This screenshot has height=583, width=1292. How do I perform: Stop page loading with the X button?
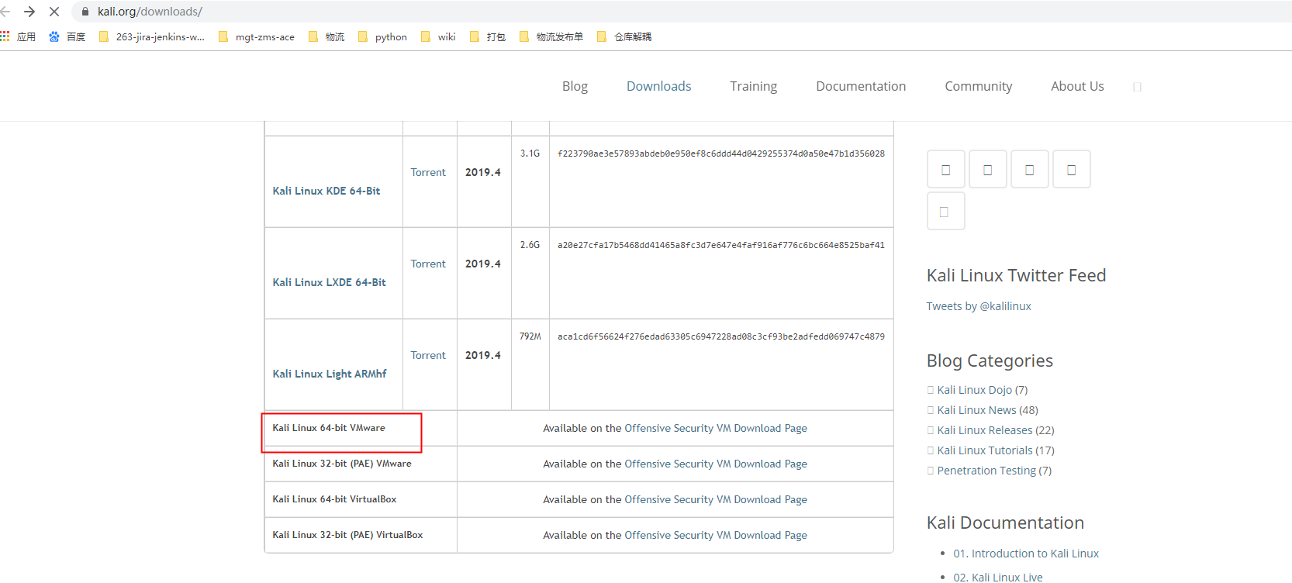tap(54, 12)
